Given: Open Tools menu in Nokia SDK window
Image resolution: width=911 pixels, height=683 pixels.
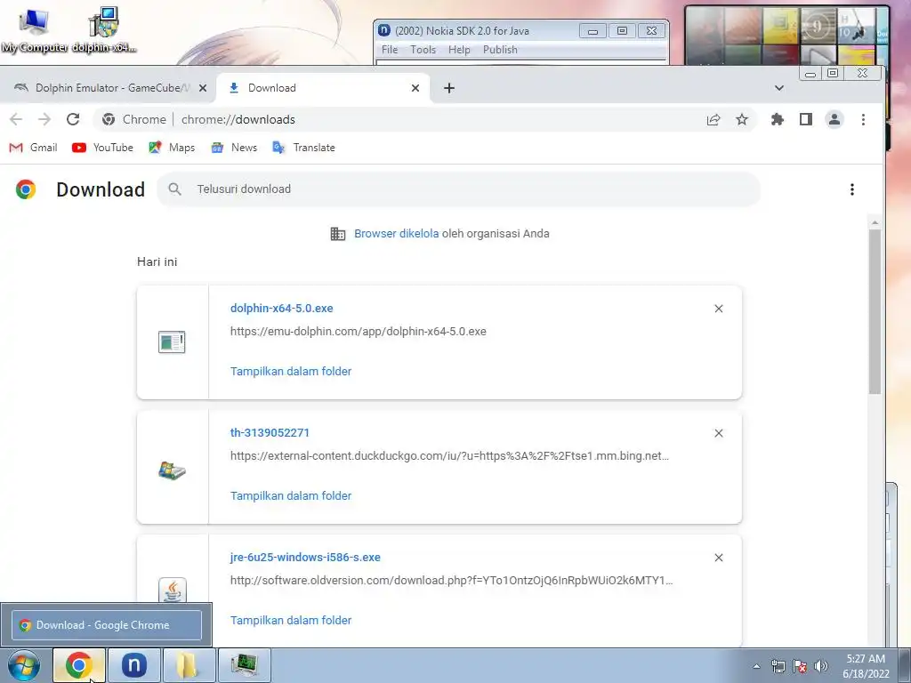Looking at the screenshot, I should [423, 50].
